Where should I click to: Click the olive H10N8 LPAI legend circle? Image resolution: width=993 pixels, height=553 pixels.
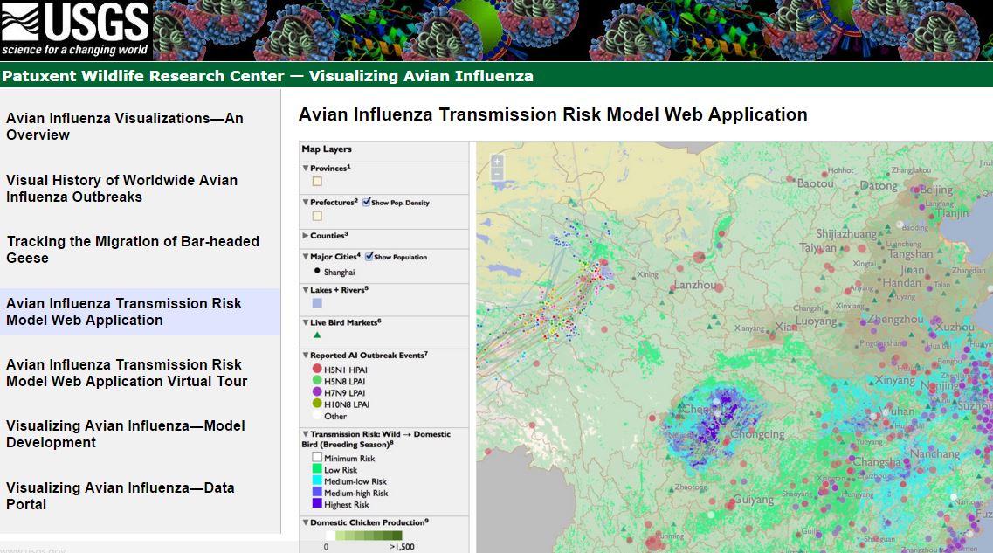click(316, 404)
